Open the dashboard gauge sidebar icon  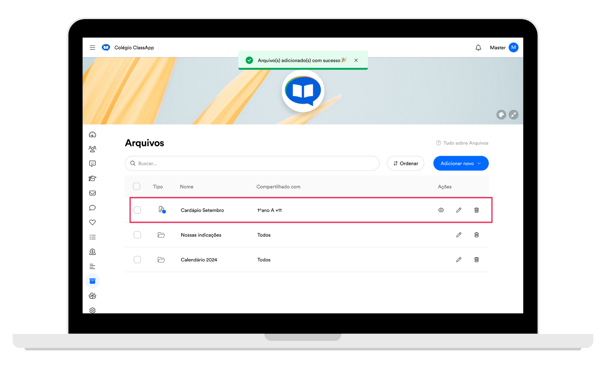tap(92, 135)
